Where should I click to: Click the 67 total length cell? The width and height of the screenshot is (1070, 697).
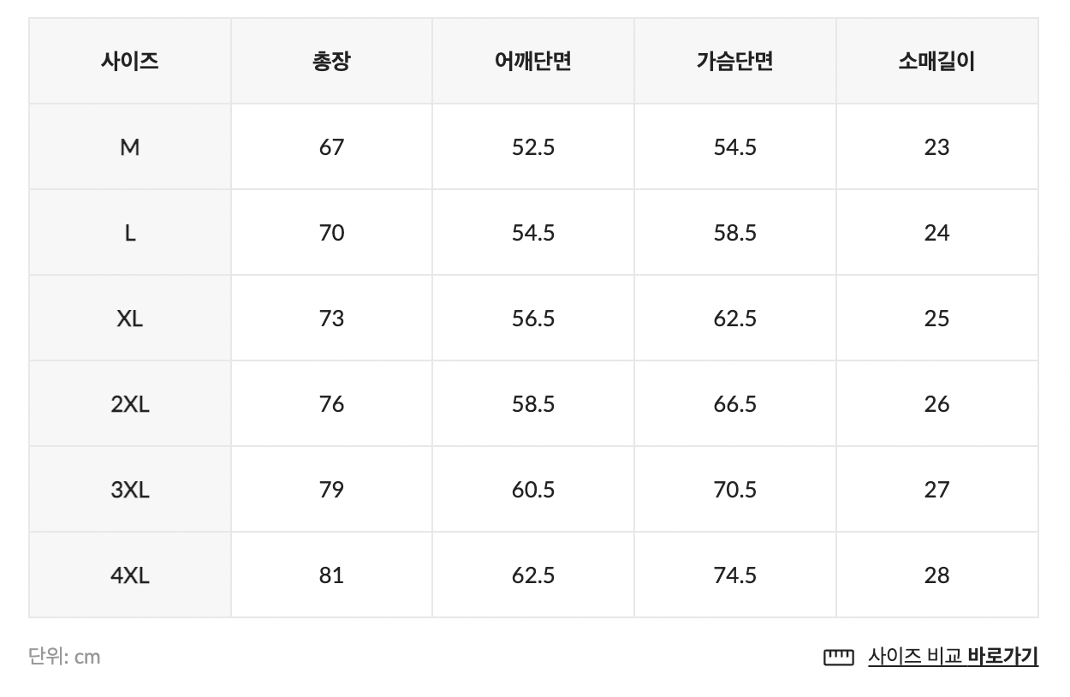331,147
